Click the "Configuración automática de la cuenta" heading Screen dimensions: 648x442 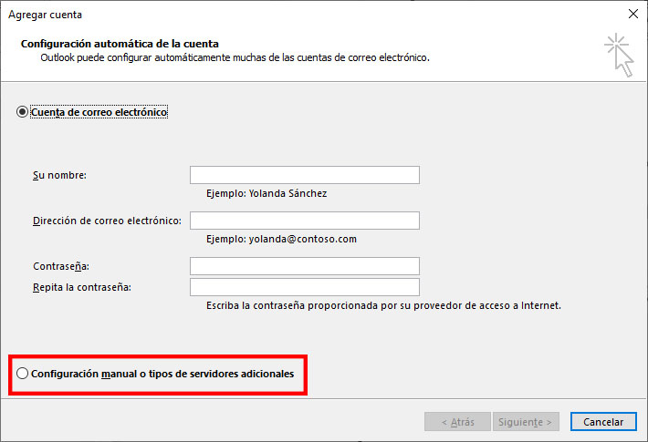[x=119, y=43]
